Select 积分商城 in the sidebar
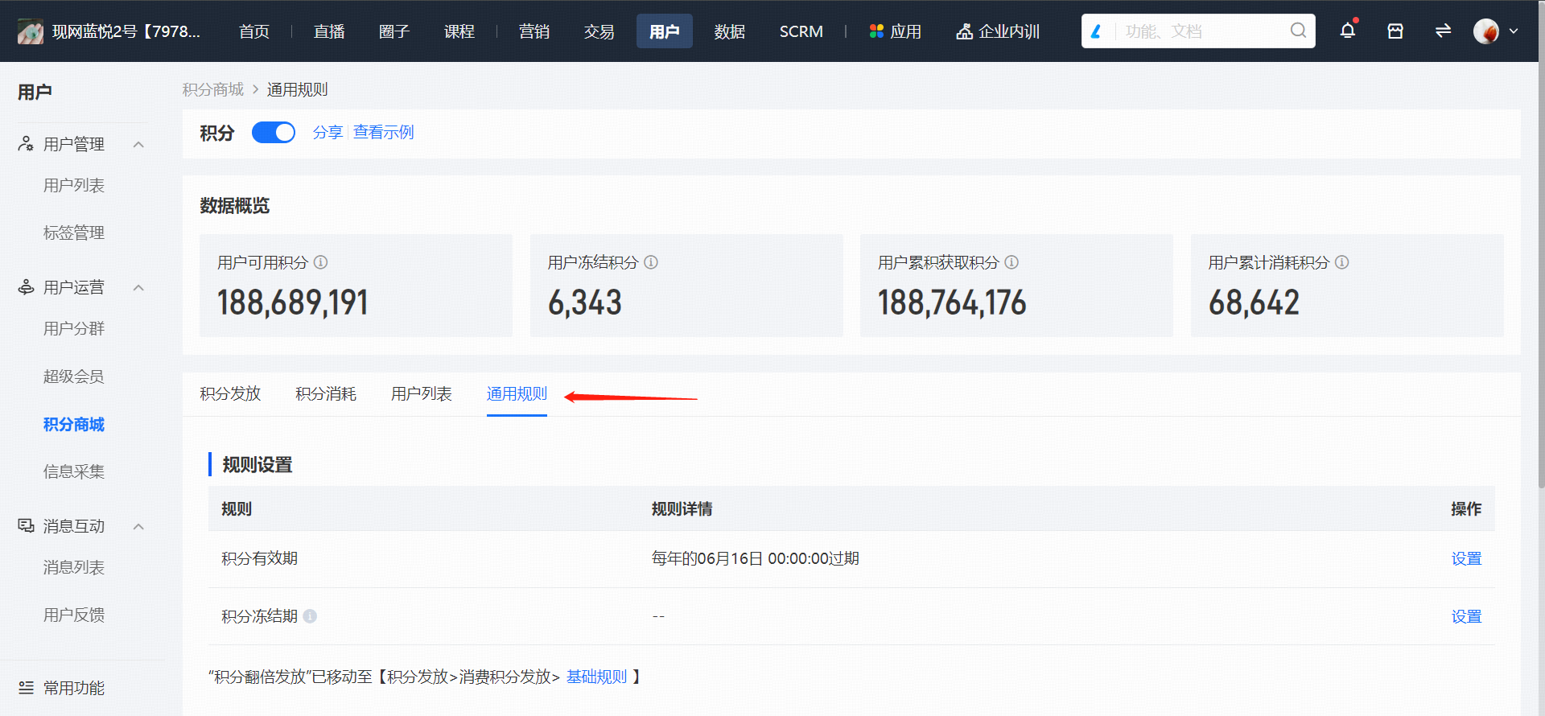 74,424
